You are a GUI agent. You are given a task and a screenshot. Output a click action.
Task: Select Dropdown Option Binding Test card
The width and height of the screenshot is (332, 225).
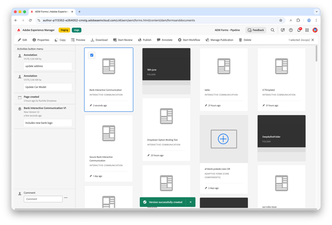(x=166, y=130)
